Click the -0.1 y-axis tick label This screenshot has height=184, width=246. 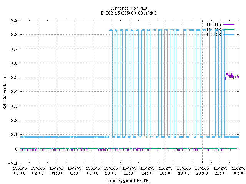[13, 163]
